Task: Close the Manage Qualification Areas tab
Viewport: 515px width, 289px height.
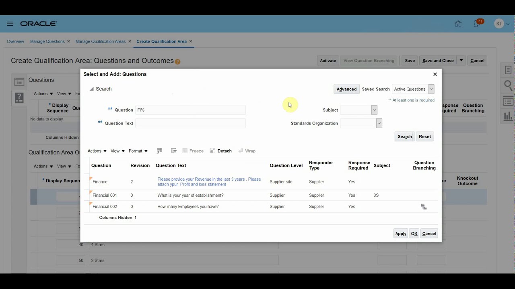Action: [x=130, y=41]
